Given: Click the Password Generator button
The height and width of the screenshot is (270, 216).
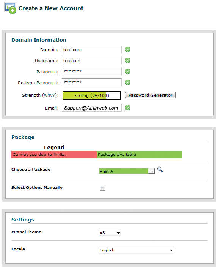Looking at the screenshot, I should point(150,95).
